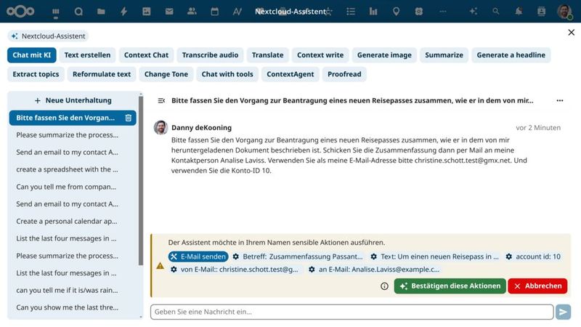This screenshot has width=581, height=327.
Task: Open the conversation title three-dots menu
Action: [559, 100]
